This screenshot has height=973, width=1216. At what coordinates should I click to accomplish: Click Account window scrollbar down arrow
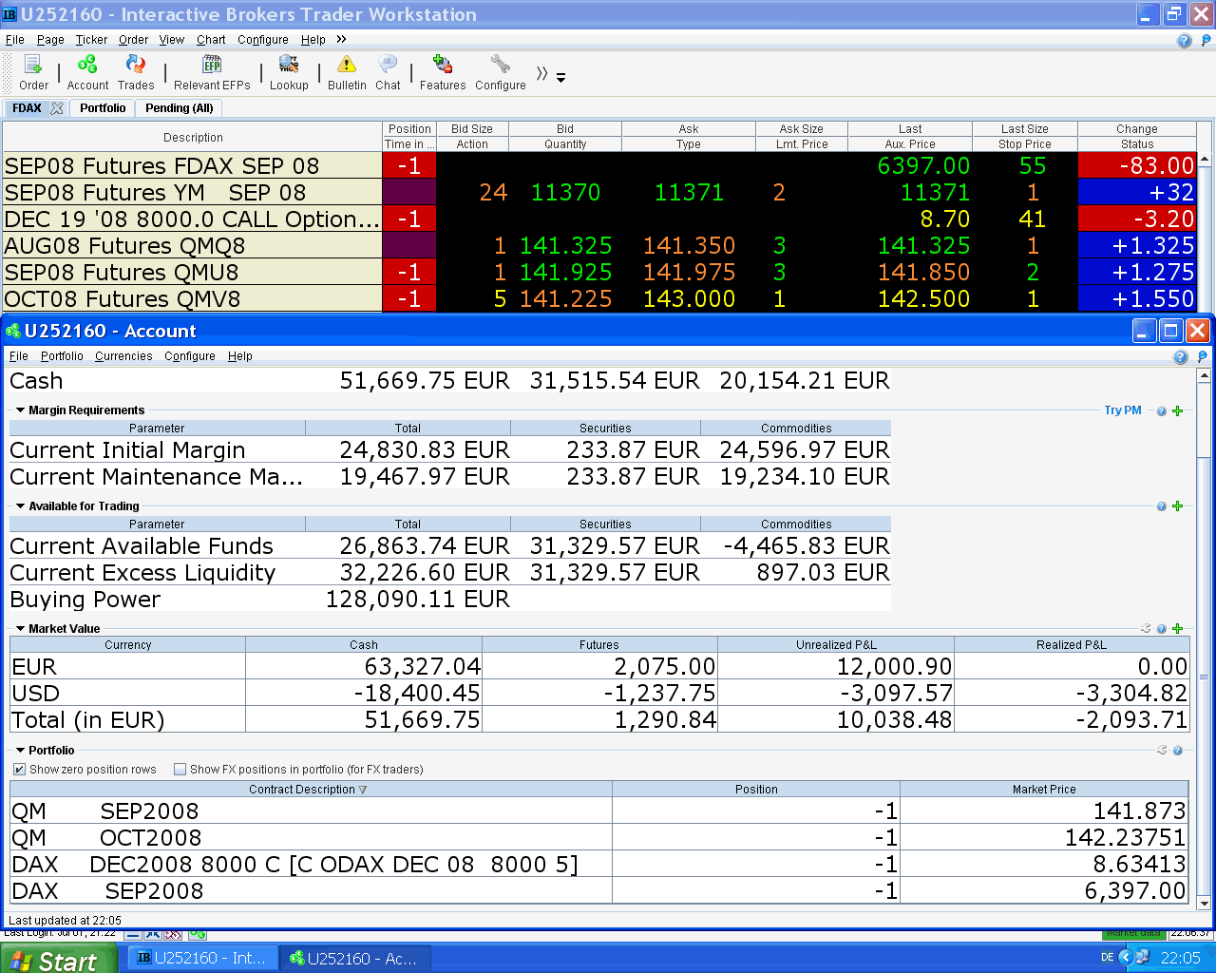point(1205,904)
